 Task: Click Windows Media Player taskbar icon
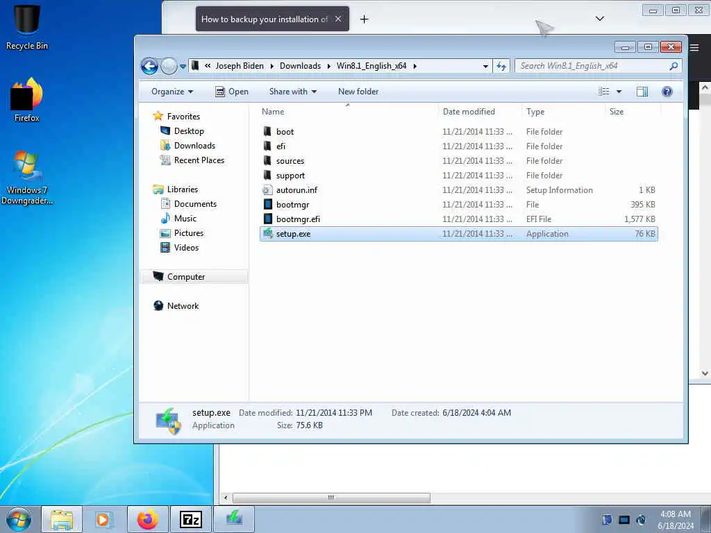pyautogui.click(x=103, y=519)
